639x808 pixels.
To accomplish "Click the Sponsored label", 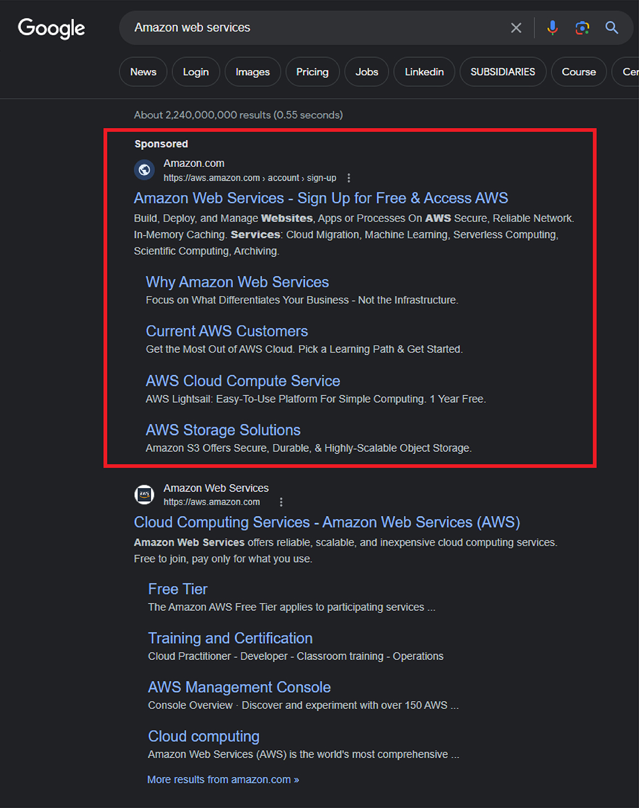I will (161, 144).
